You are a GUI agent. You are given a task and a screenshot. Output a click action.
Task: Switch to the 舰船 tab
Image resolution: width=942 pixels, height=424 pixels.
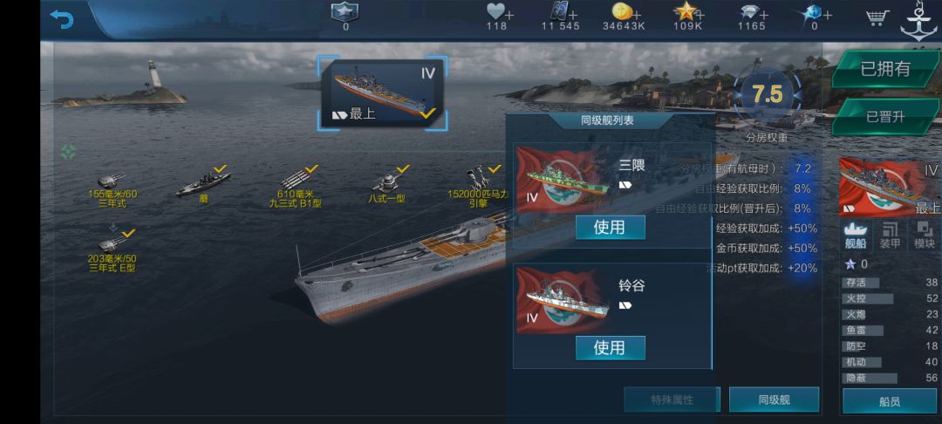pyautogui.click(x=856, y=235)
